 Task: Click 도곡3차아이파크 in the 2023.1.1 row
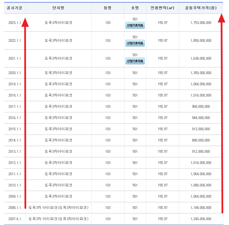click(58, 23)
